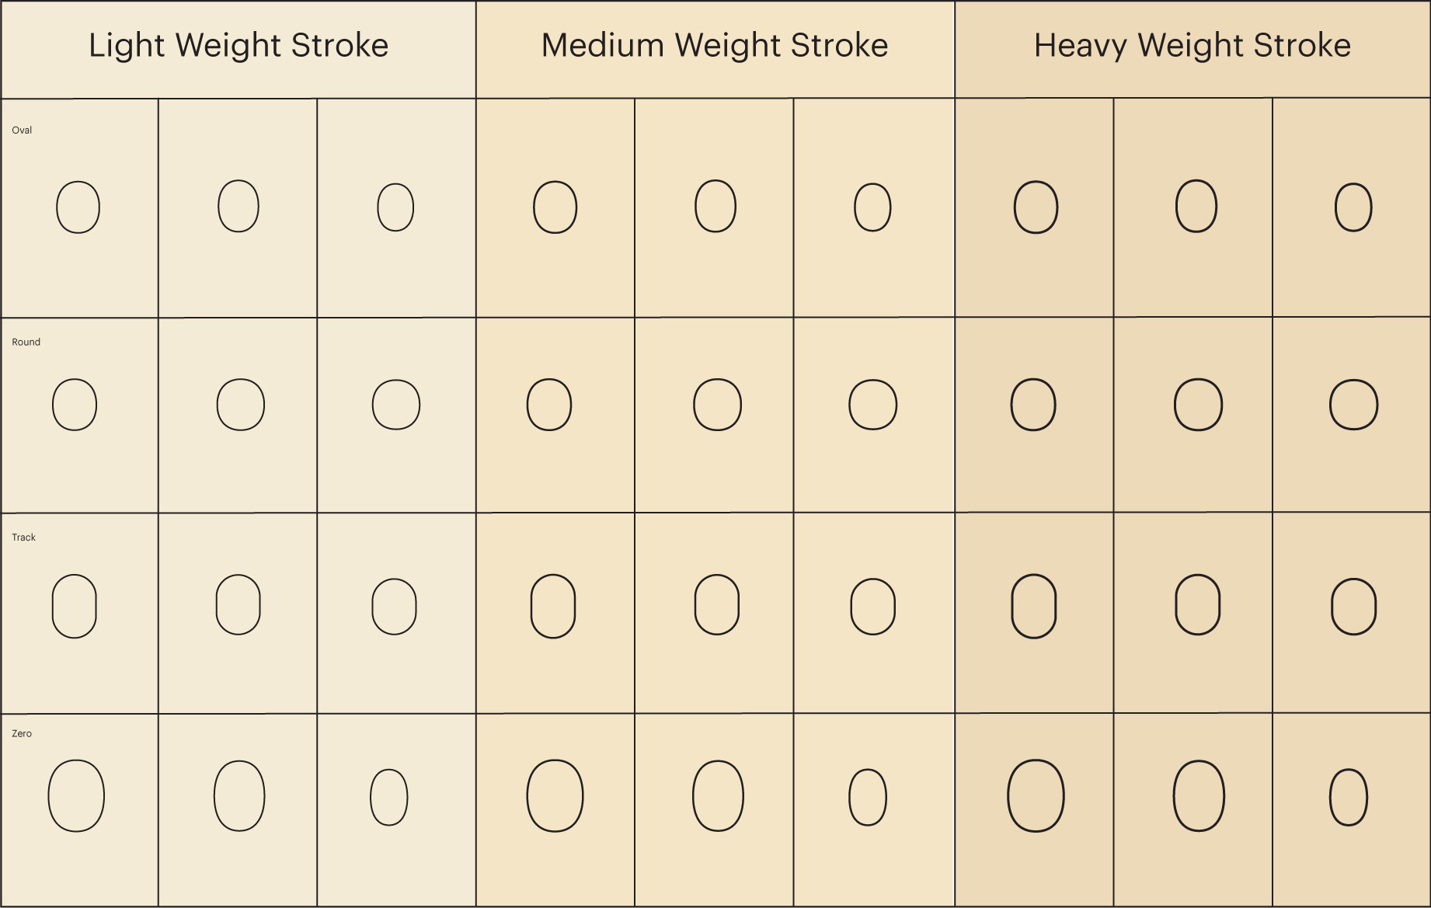Click the Zero row label
Screen dimensions: 1431x908
(x=22, y=733)
